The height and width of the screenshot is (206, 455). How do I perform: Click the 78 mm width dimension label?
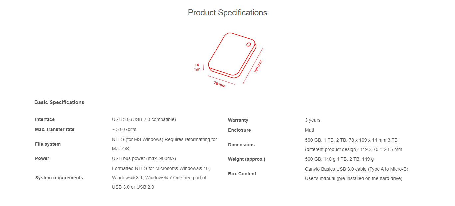point(220,84)
